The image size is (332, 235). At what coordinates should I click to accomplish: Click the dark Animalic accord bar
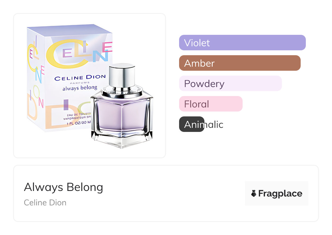click(192, 124)
